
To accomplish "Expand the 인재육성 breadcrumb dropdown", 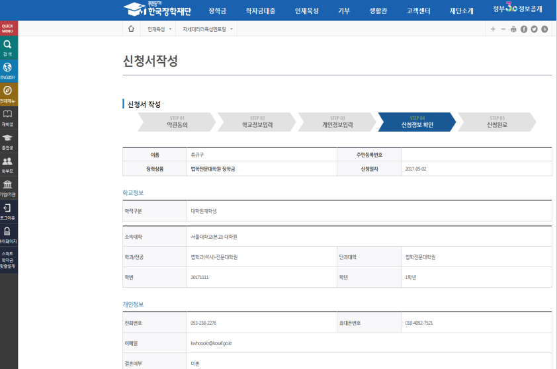I will 159,29.
